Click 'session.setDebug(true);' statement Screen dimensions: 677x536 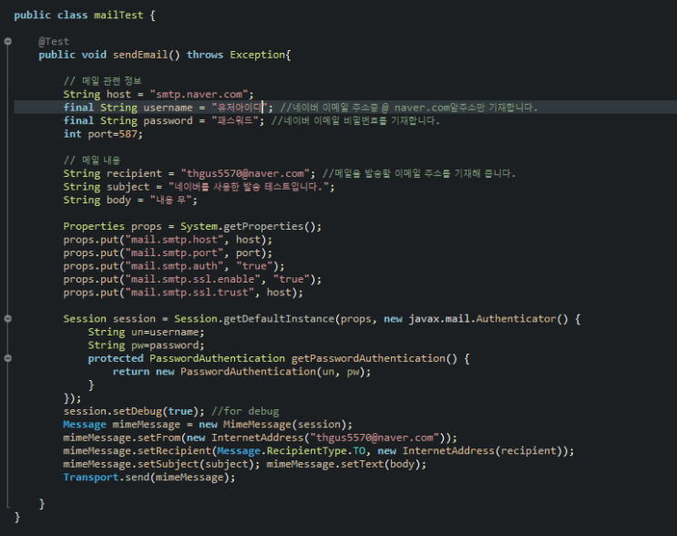point(134,411)
